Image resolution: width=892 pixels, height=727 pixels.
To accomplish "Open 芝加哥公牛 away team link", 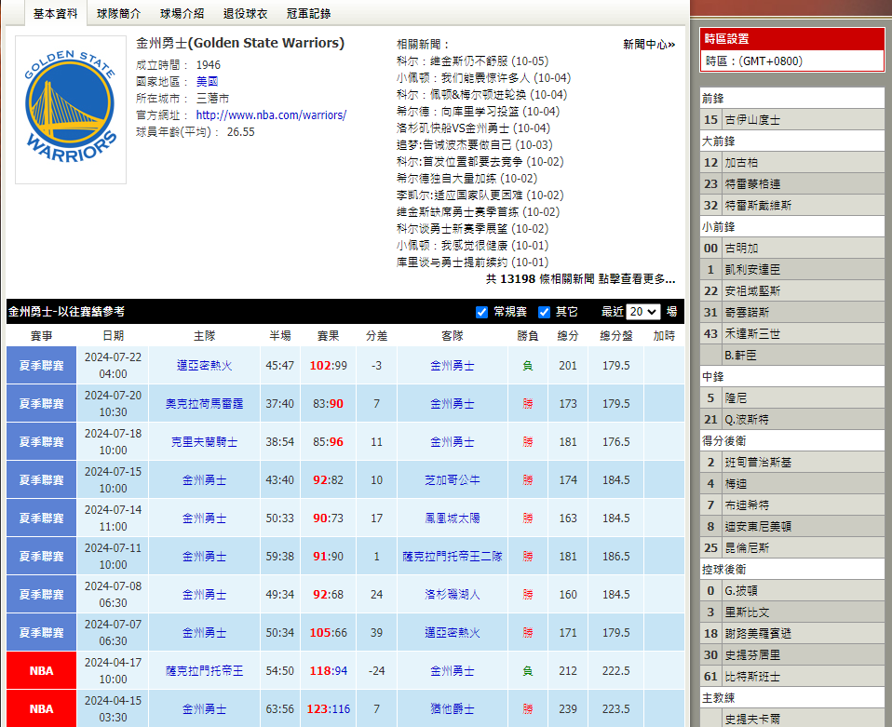I will 453,480.
